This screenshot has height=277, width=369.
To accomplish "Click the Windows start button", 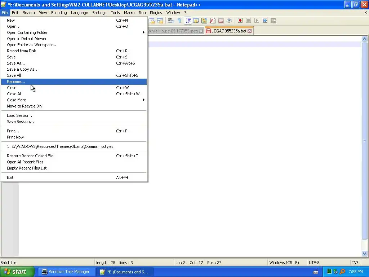I will click(17, 272).
